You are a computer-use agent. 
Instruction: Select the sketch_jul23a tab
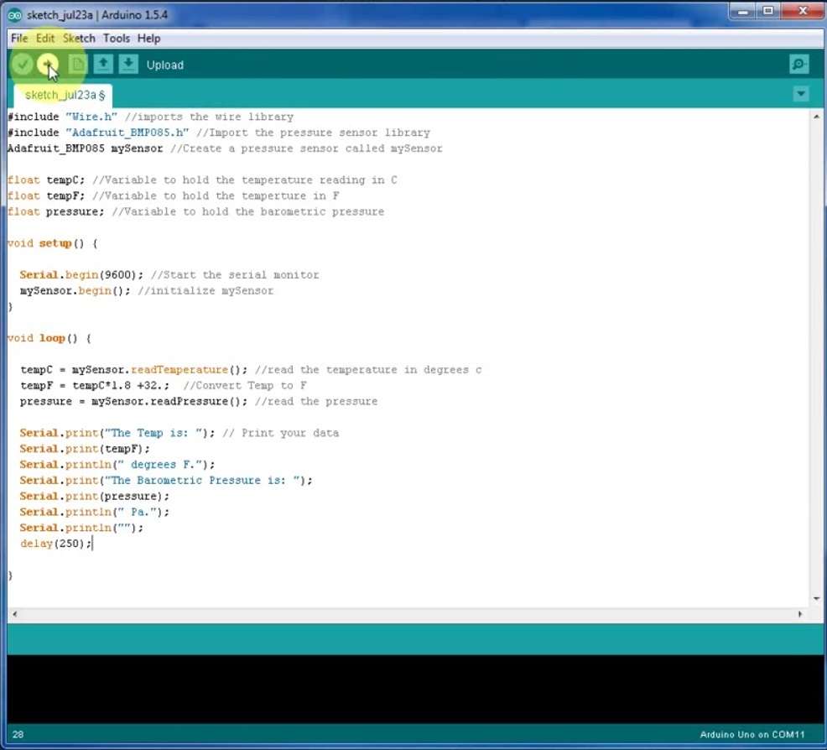(65, 95)
